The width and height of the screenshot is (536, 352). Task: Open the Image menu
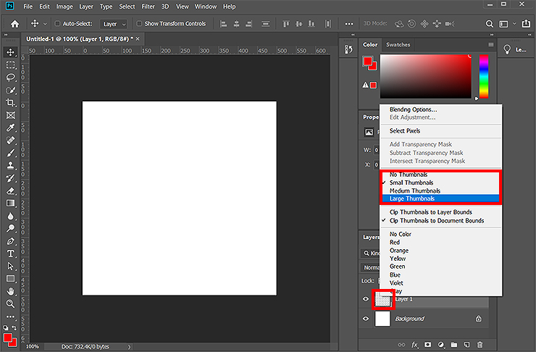(64, 7)
